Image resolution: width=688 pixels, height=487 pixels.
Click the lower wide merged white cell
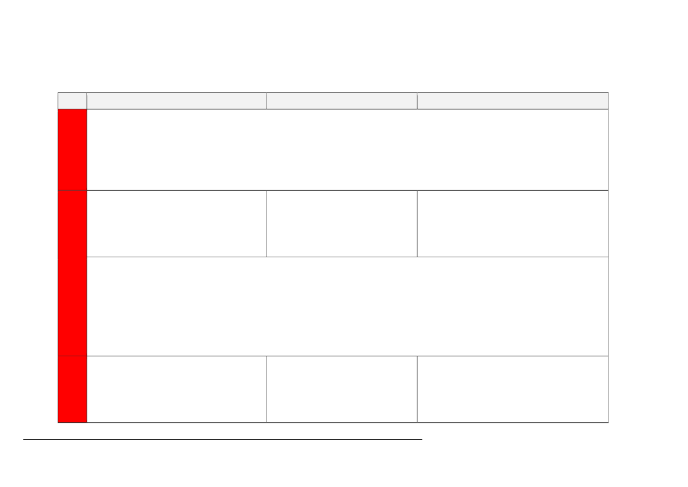347,307
